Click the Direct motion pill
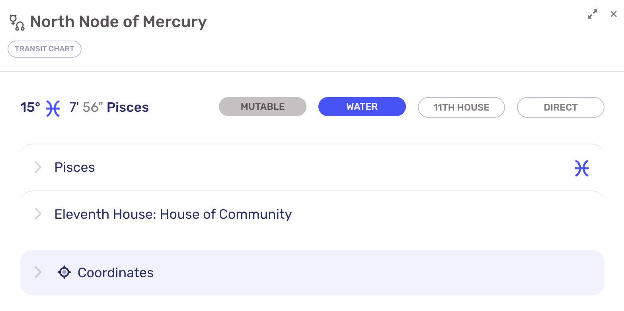 (560, 107)
